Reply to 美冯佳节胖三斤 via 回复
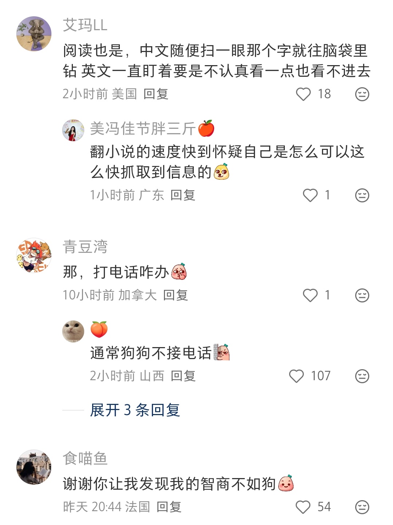The image size is (393, 525). click(183, 195)
